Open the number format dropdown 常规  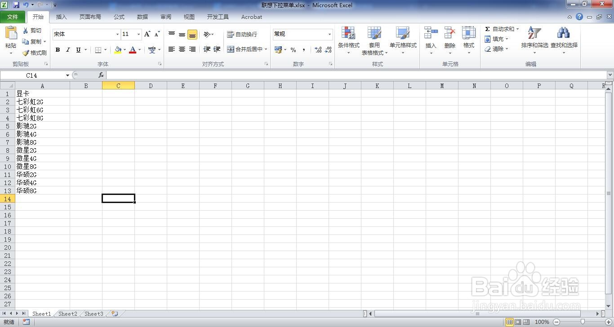[x=329, y=34]
